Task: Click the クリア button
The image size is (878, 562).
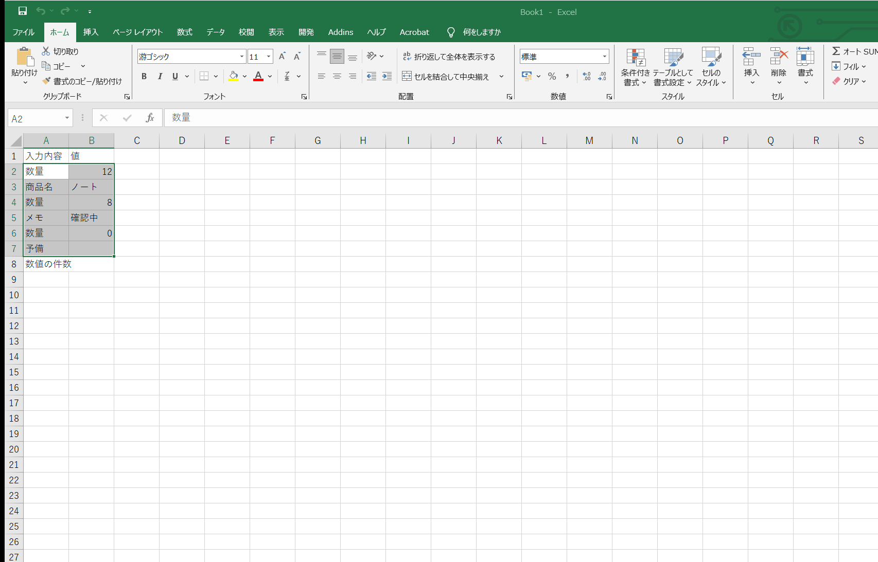Action: point(846,81)
